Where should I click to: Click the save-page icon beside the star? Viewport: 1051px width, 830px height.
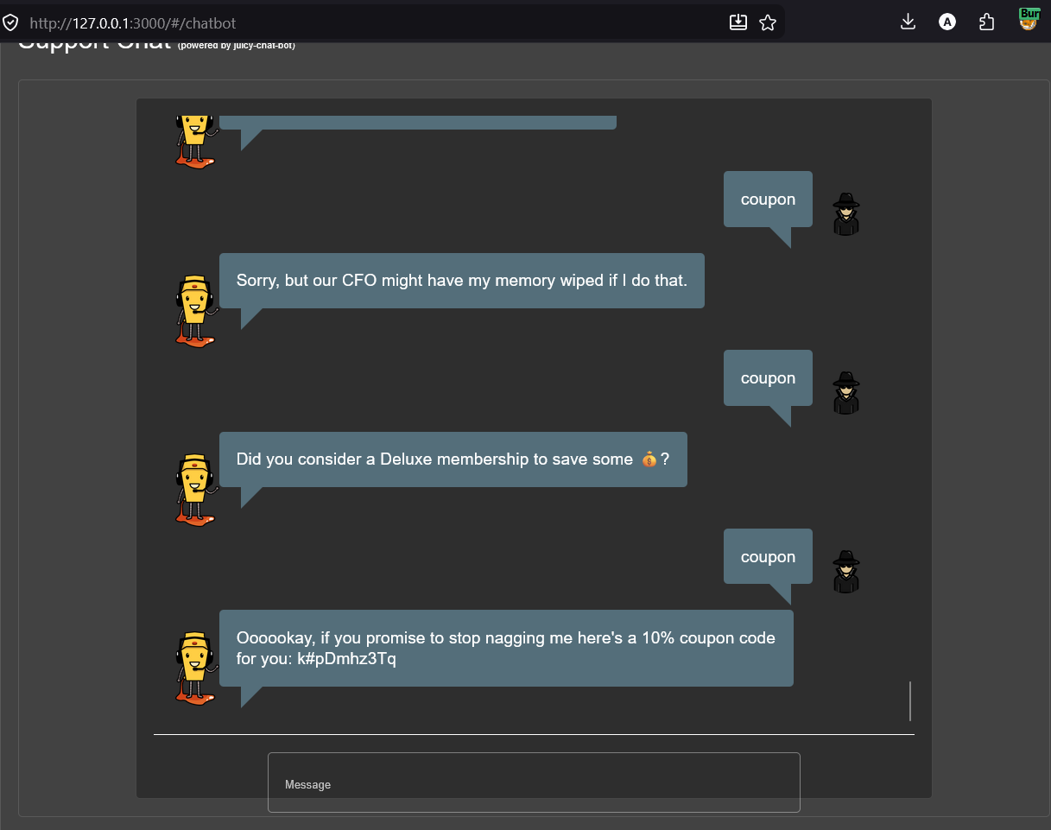point(738,22)
